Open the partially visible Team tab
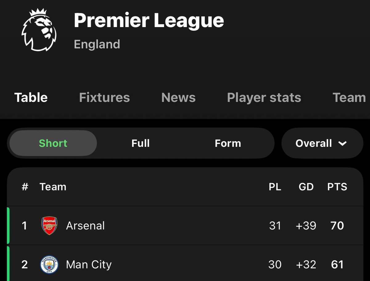Image resolution: width=370 pixels, height=281 pixels. pyautogui.click(x=349, y=98)
